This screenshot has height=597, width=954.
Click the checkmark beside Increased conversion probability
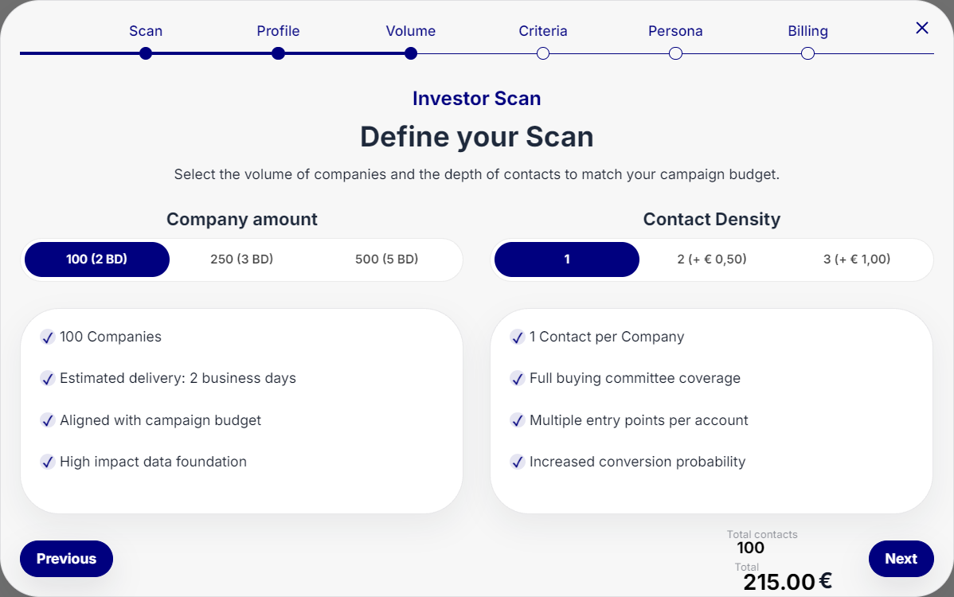[x=518, y=462]
